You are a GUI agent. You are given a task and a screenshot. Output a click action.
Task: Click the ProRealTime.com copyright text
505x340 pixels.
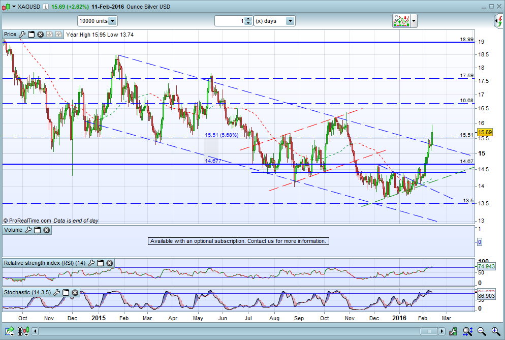27,221
